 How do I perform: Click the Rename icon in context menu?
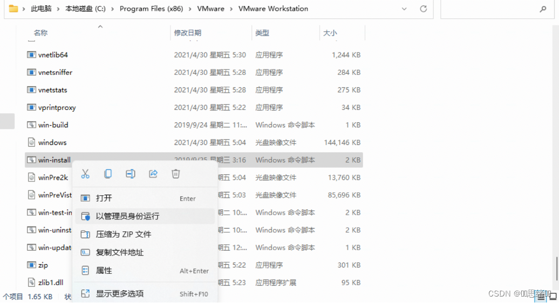[x=131, y=174]
